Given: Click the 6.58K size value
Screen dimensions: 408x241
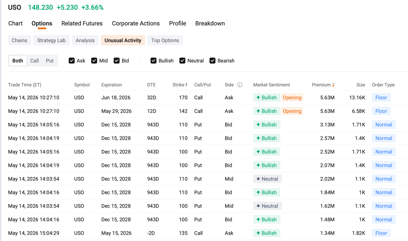Looking at the screenshot, I should [358, 111].
